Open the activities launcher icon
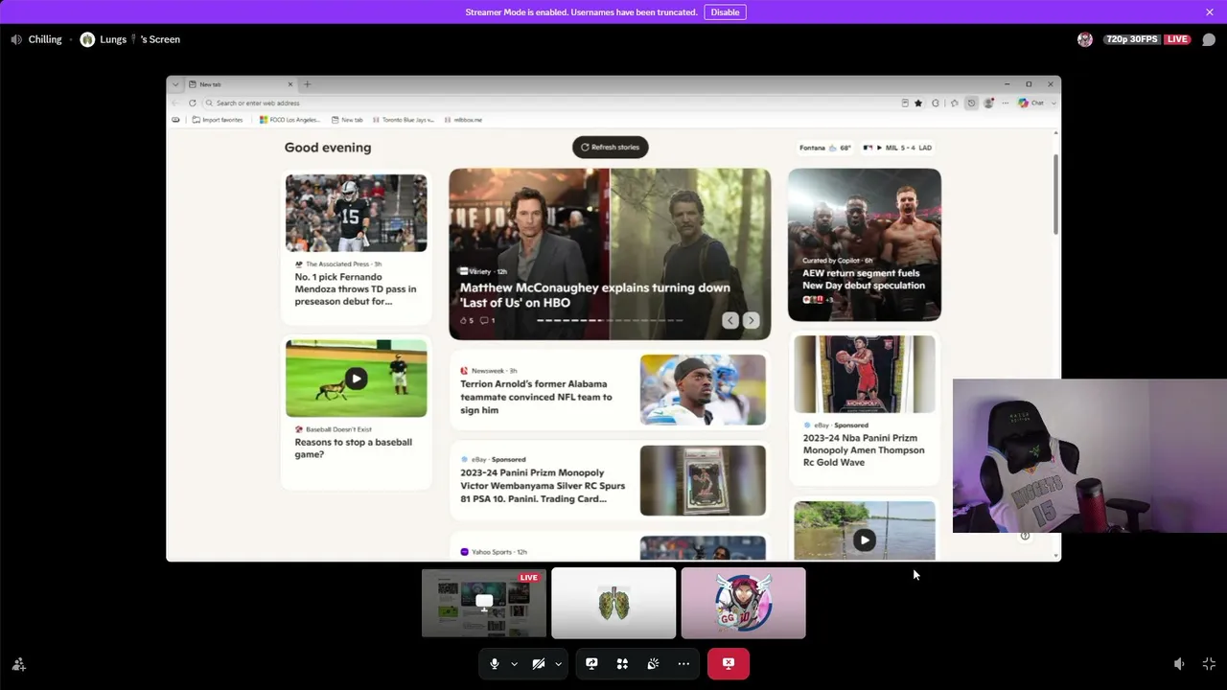This screenshot has width=1227, height=690. point(622,663)
